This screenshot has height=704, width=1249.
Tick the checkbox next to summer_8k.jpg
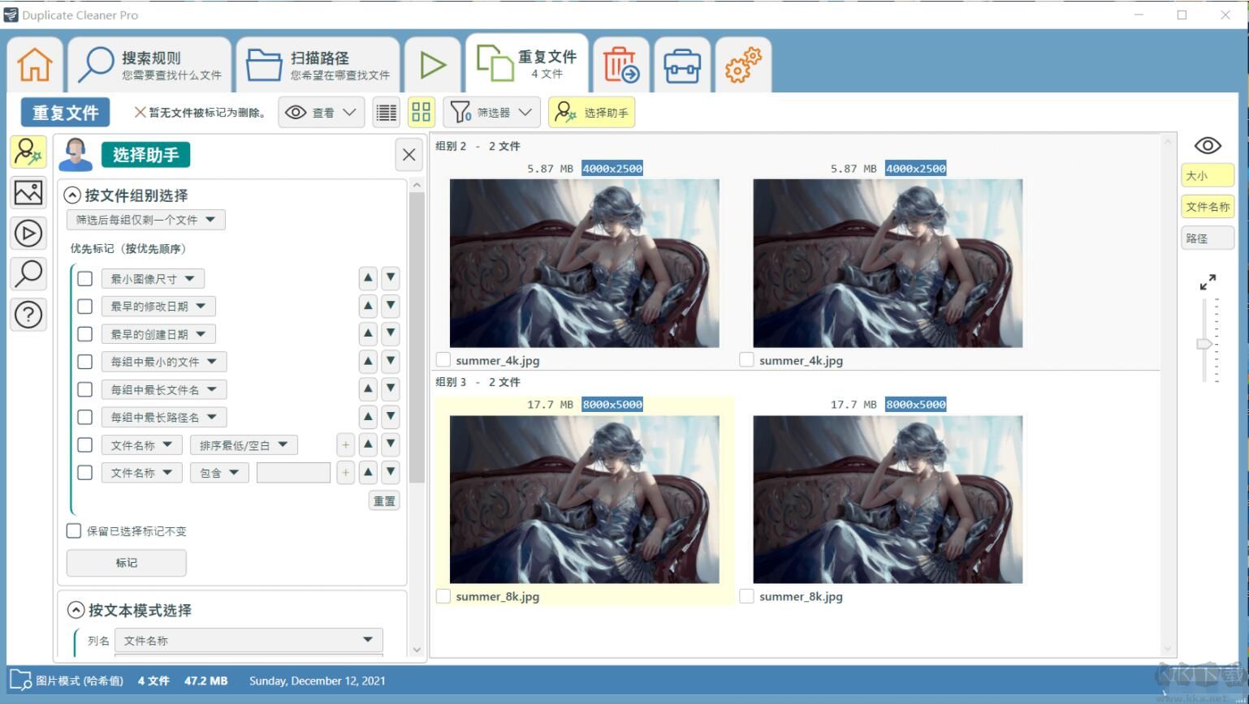point(443,596)
